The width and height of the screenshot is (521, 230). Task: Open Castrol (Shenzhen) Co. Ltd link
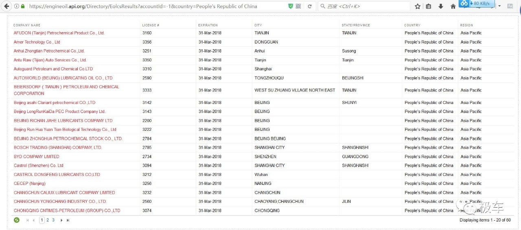coord(38,165)
